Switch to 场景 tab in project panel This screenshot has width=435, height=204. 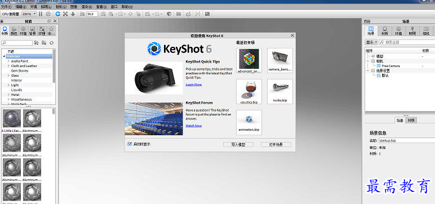pyautogui.click(x=371, y=31)
